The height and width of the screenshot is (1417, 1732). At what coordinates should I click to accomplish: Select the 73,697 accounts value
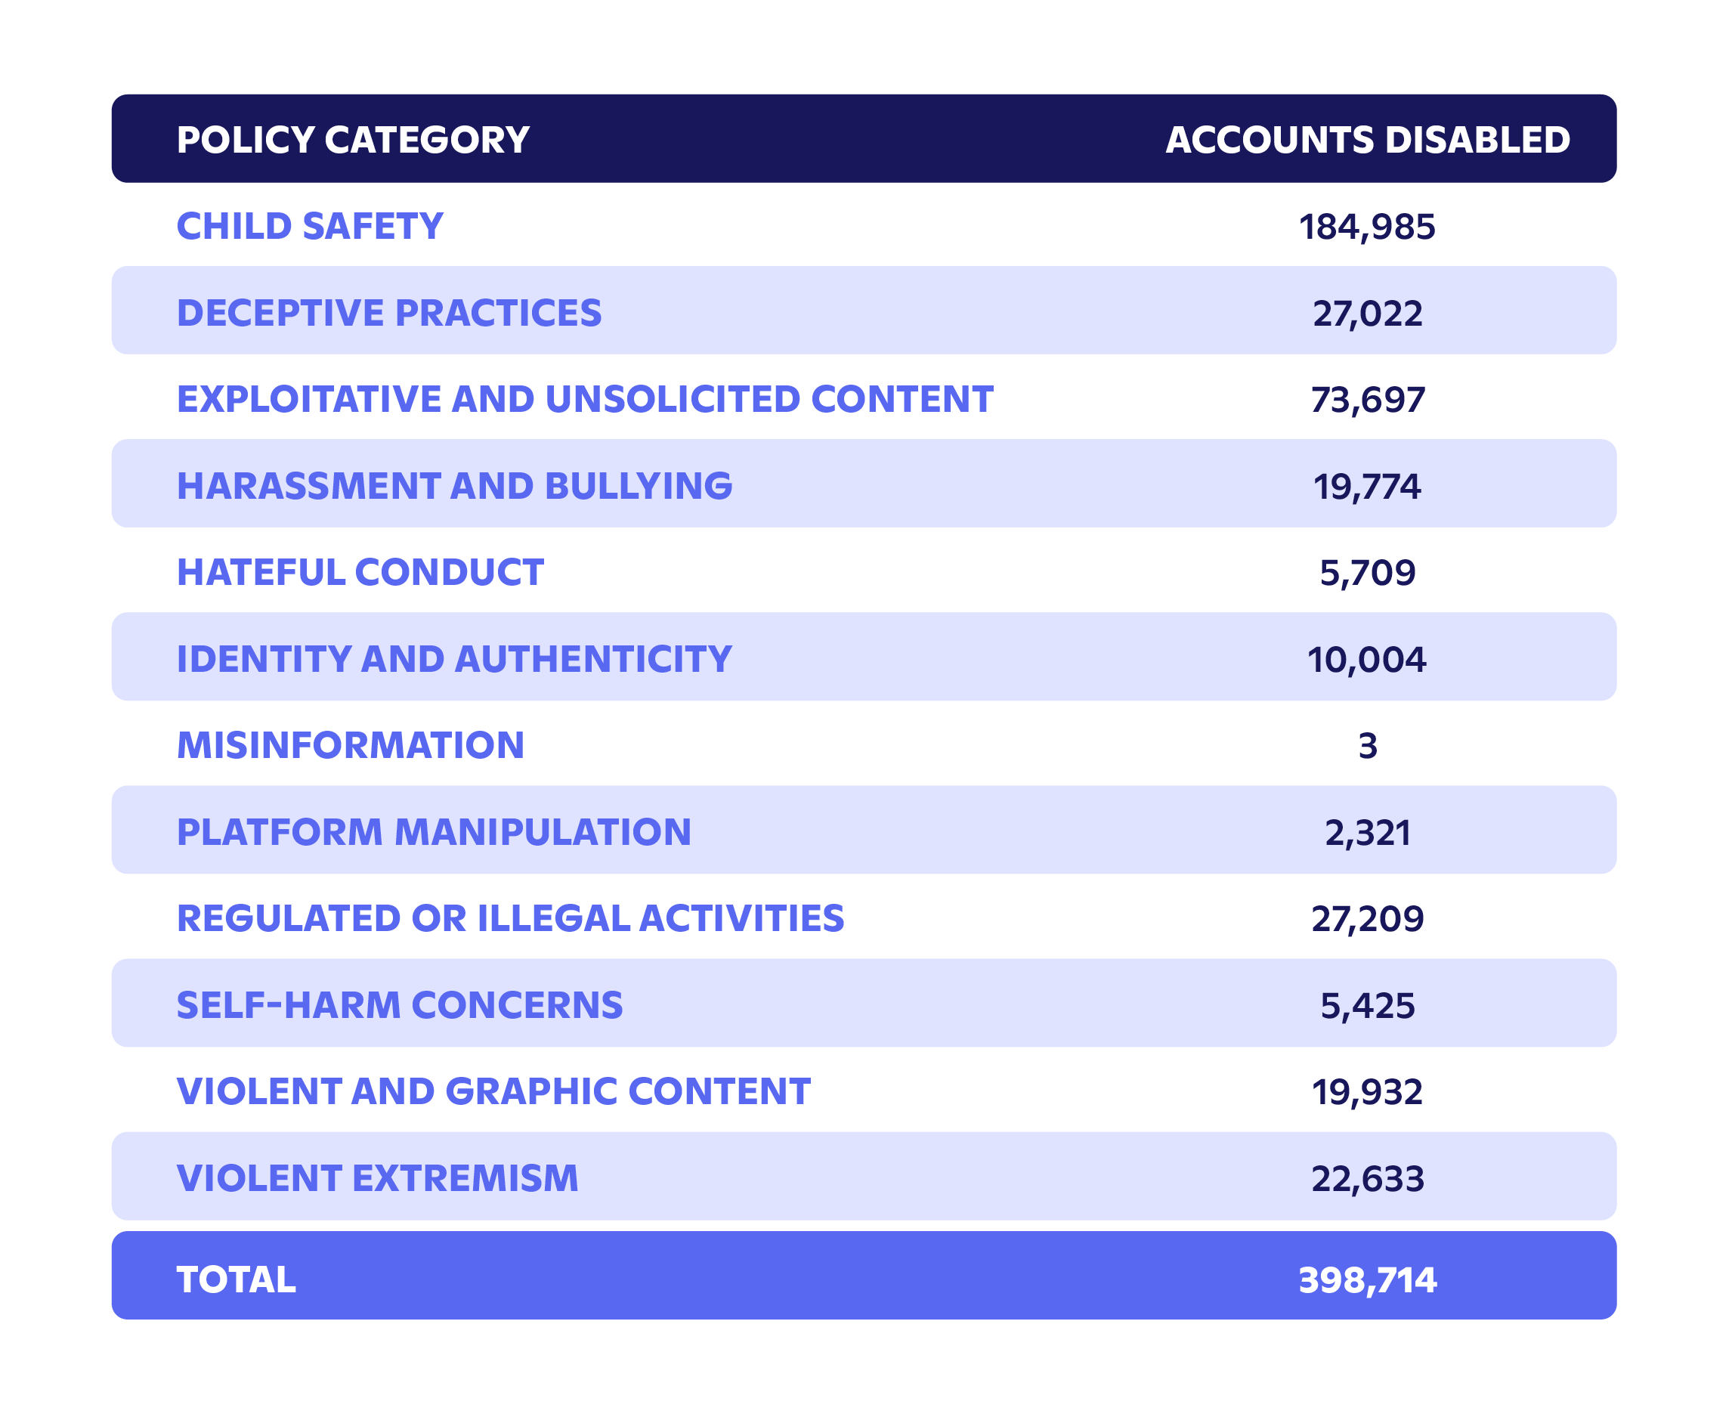1367,400
